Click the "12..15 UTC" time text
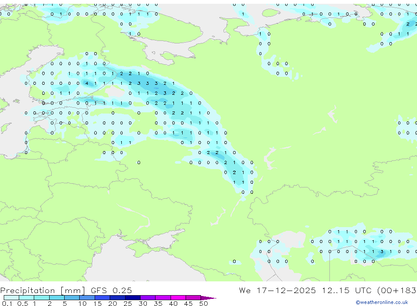 coord(347,290)
